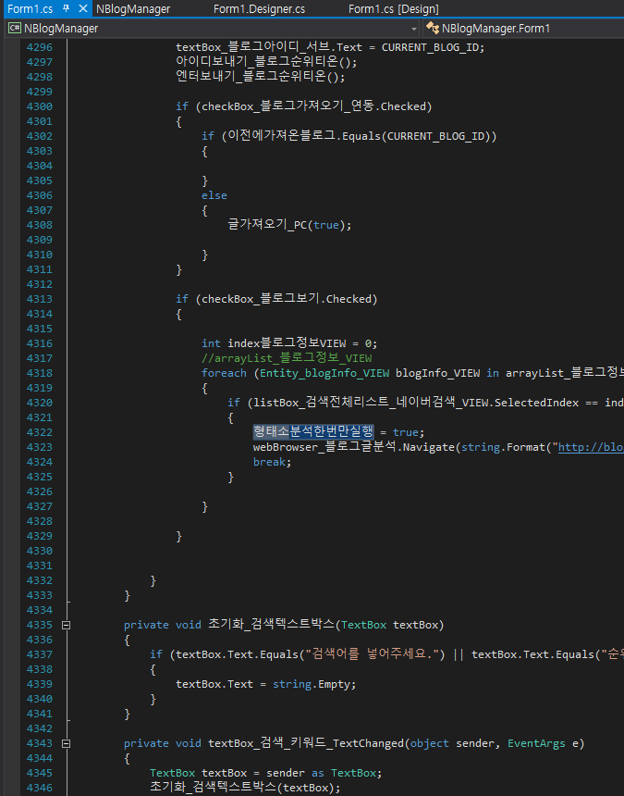Place cursor on 엔터보내기_블로그순위티온() call
The height and width of the screenshot is (796, 624).
260,77
